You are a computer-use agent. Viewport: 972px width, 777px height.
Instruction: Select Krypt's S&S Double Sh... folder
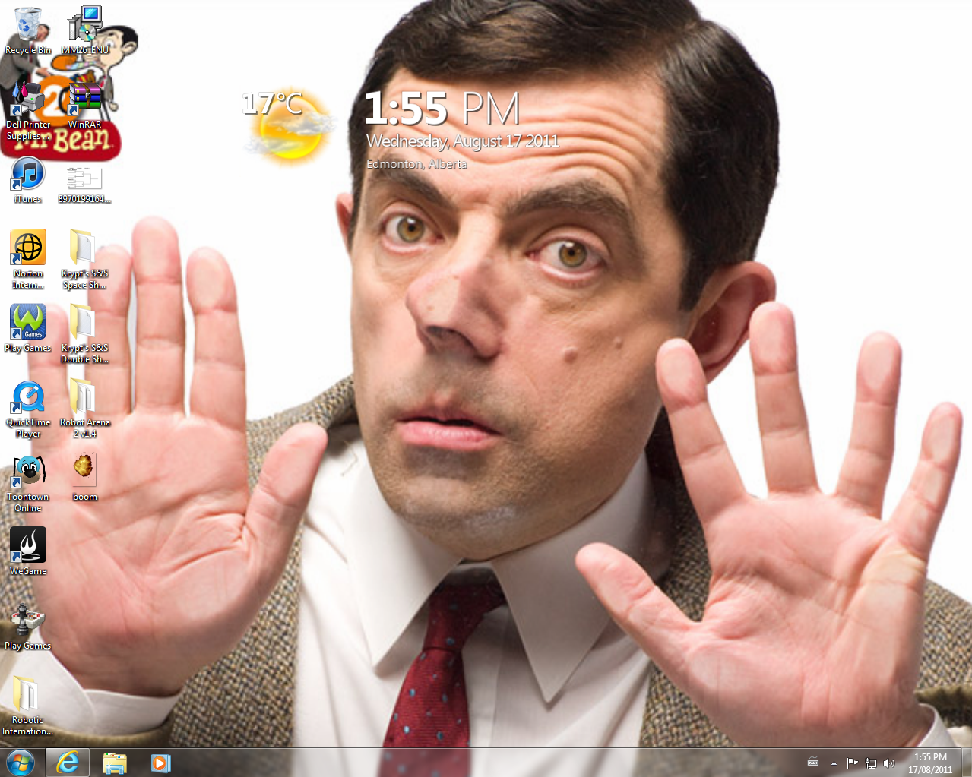tap(85, 333)
